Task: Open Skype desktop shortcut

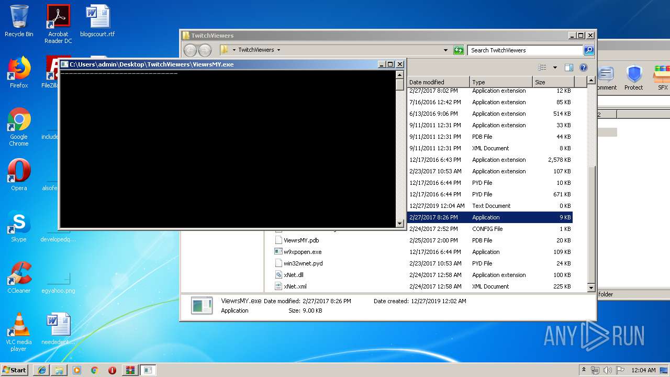Action: [x=19, y=226]
